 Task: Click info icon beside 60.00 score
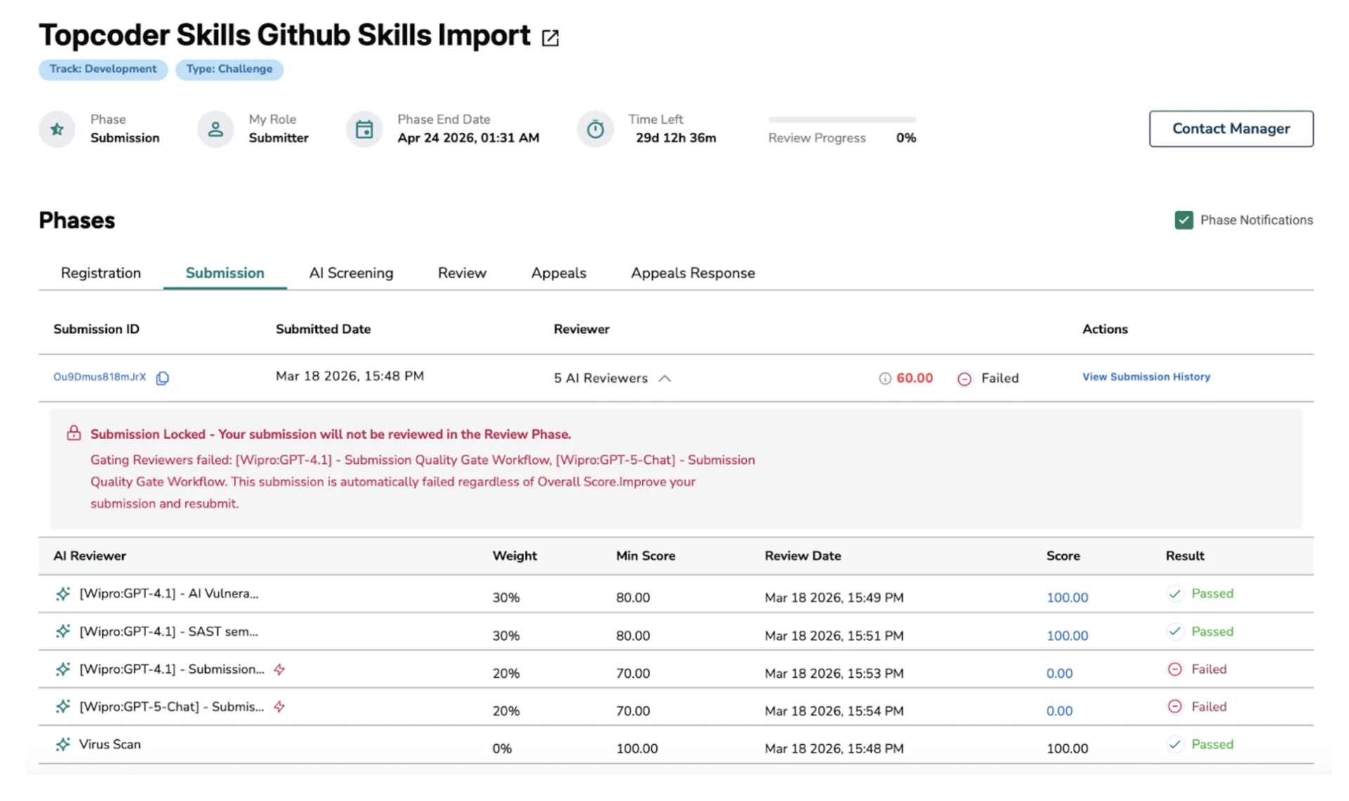885,379
